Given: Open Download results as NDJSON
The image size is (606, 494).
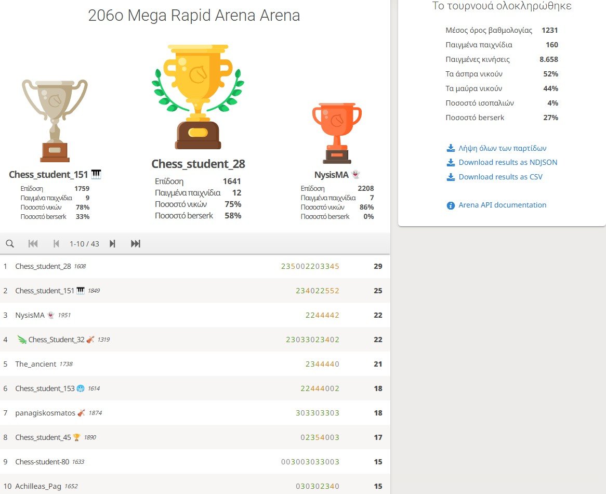Looking at the screenshot, I should coord(508,162).
